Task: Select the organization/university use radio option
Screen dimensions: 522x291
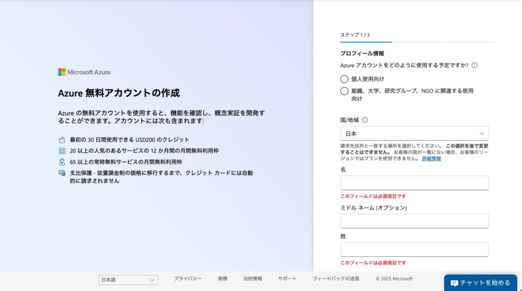Action: click(344, 91)
